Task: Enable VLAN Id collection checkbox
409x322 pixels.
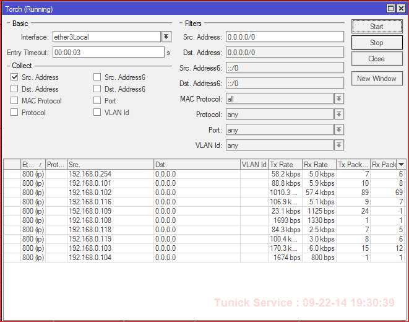Action: click(x=97, y=112)
